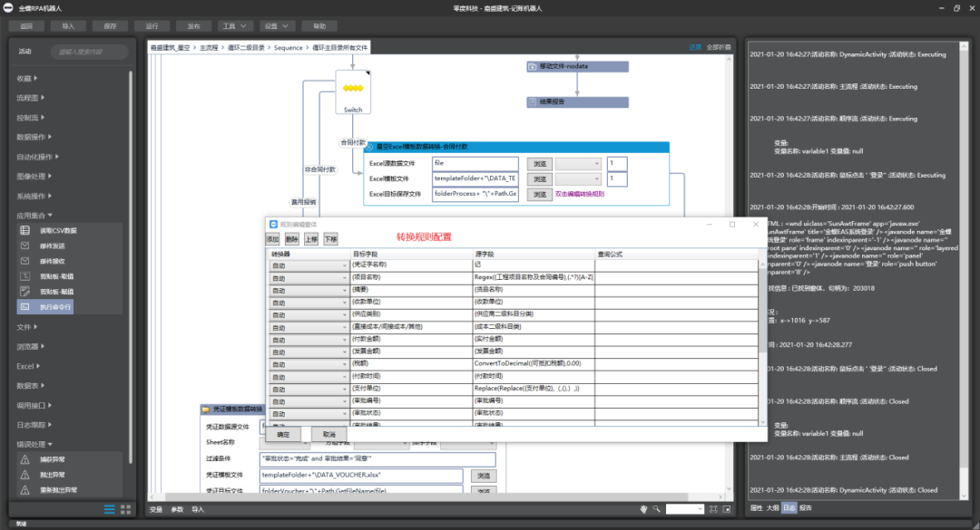
Task: Click the 执行命令行 terminal icon
Action: [25, 306]
